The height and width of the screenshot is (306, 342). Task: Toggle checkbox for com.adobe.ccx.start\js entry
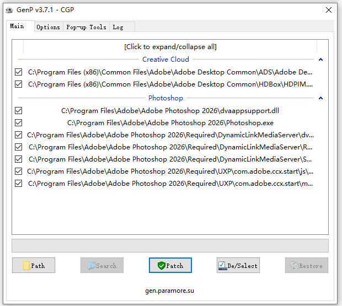(x=19, y=171)
